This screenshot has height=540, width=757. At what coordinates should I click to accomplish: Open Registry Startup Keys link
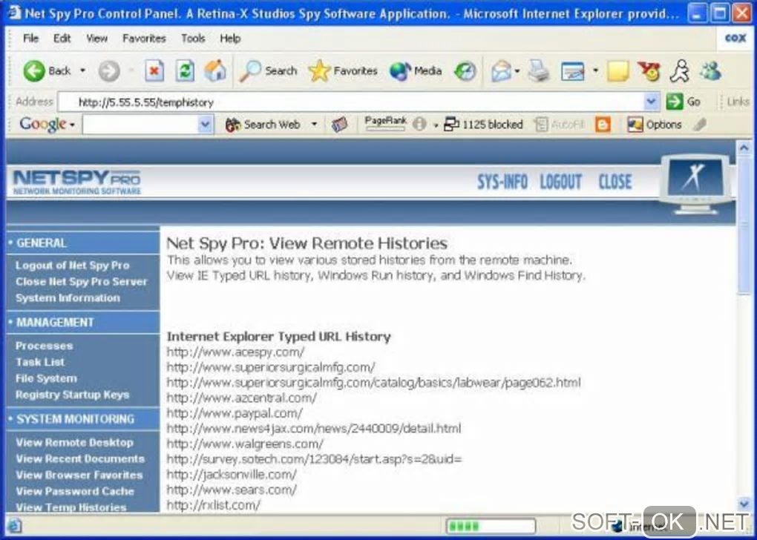(x=72, y=395)
